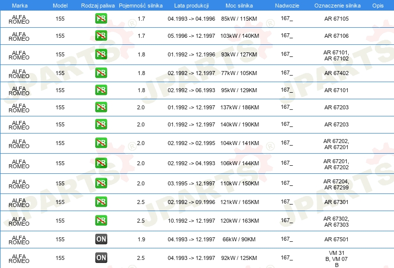Click the Nadwozie column header
The width and height of the screenshot is (394, 268).
[x=287, y=6]
